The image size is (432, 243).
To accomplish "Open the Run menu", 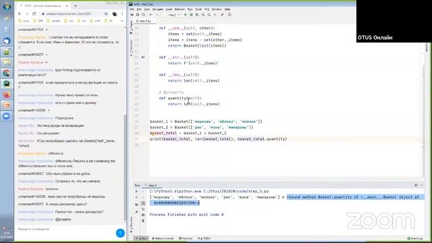I will (x=190, y=9).
